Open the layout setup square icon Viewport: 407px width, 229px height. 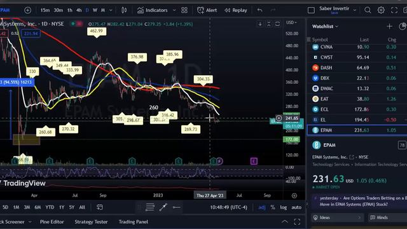[x=311, y=10]
